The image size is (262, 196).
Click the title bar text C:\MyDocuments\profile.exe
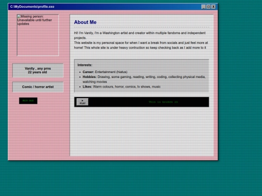[32, 7]
